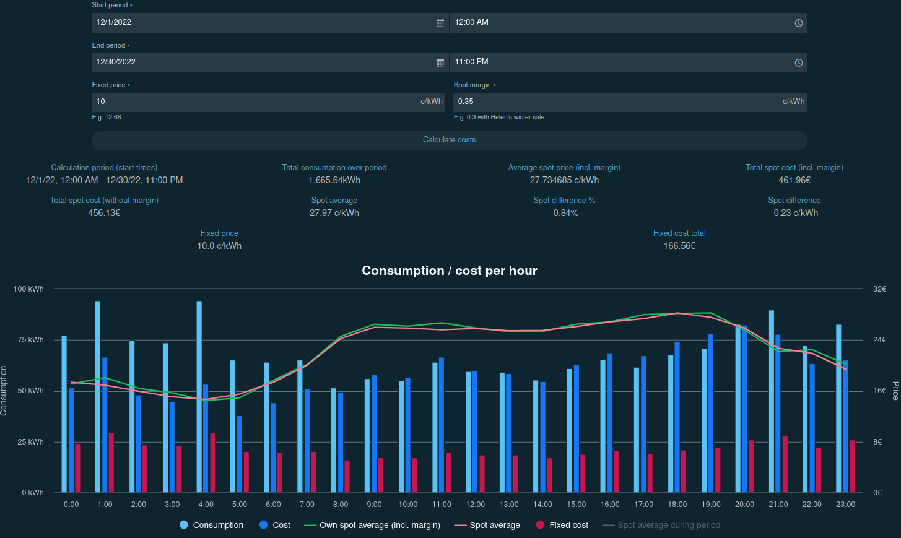This screenshot has height=538, width=901.
Task: Click the start period date field 12/1/2022
Action: [x=260, y=23]
